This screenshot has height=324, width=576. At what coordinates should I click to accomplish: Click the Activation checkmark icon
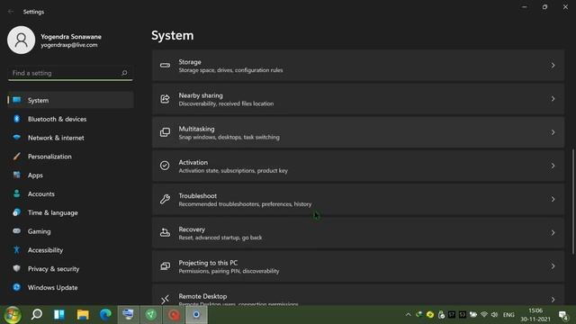(165, 166)
